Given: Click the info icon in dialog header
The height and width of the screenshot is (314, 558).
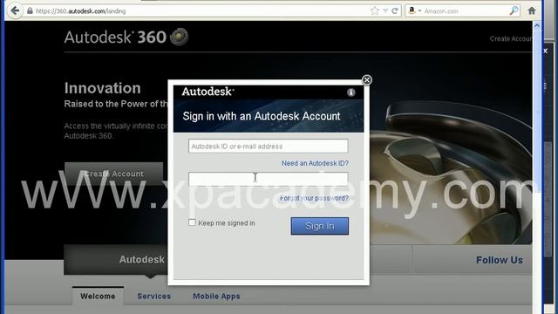Looking at the screenshot, I should click(x=350, y=92).
